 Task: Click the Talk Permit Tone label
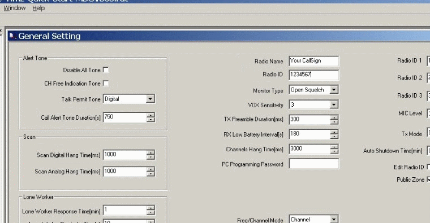click(81, 99)
